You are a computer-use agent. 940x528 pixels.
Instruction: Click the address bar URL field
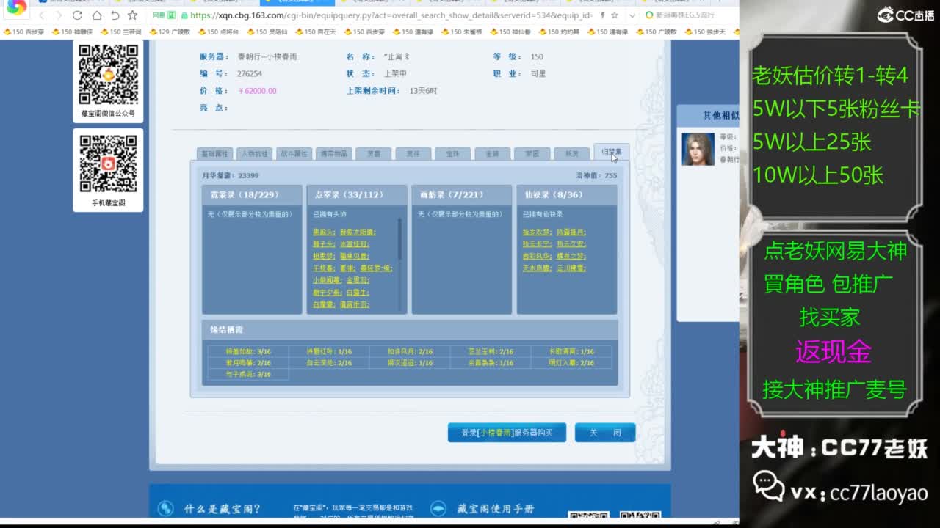pos(389,15)
